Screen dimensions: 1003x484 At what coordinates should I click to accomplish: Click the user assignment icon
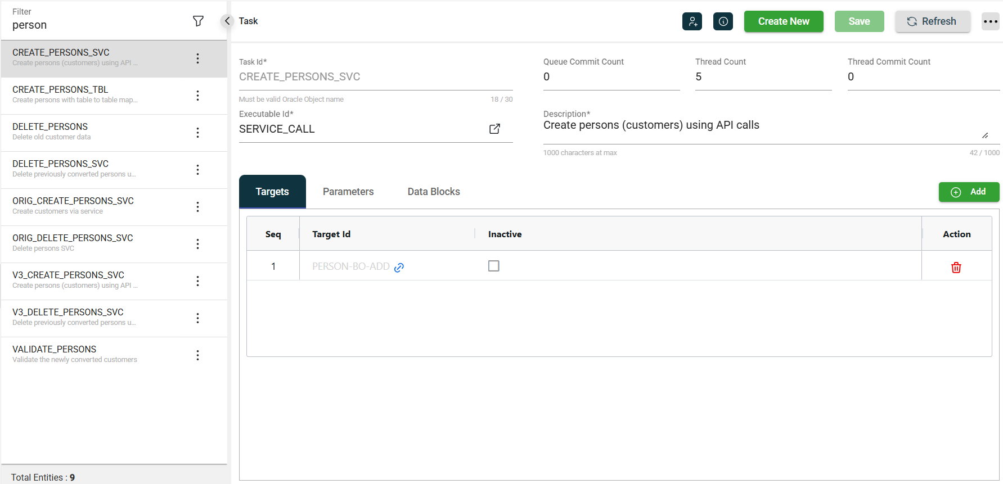(x=692, y=21)
